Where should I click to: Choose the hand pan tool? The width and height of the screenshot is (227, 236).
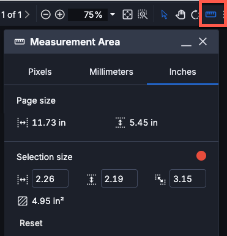[x=180, y=15]
